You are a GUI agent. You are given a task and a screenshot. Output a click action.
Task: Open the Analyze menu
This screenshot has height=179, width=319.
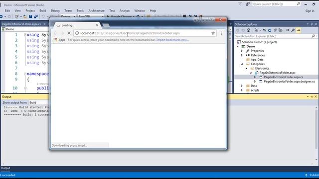pyautogui.click(x=125, y=10)
